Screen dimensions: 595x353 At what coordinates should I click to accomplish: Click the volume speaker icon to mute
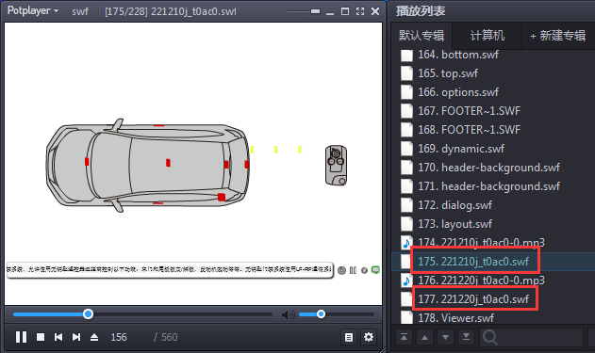288,314
